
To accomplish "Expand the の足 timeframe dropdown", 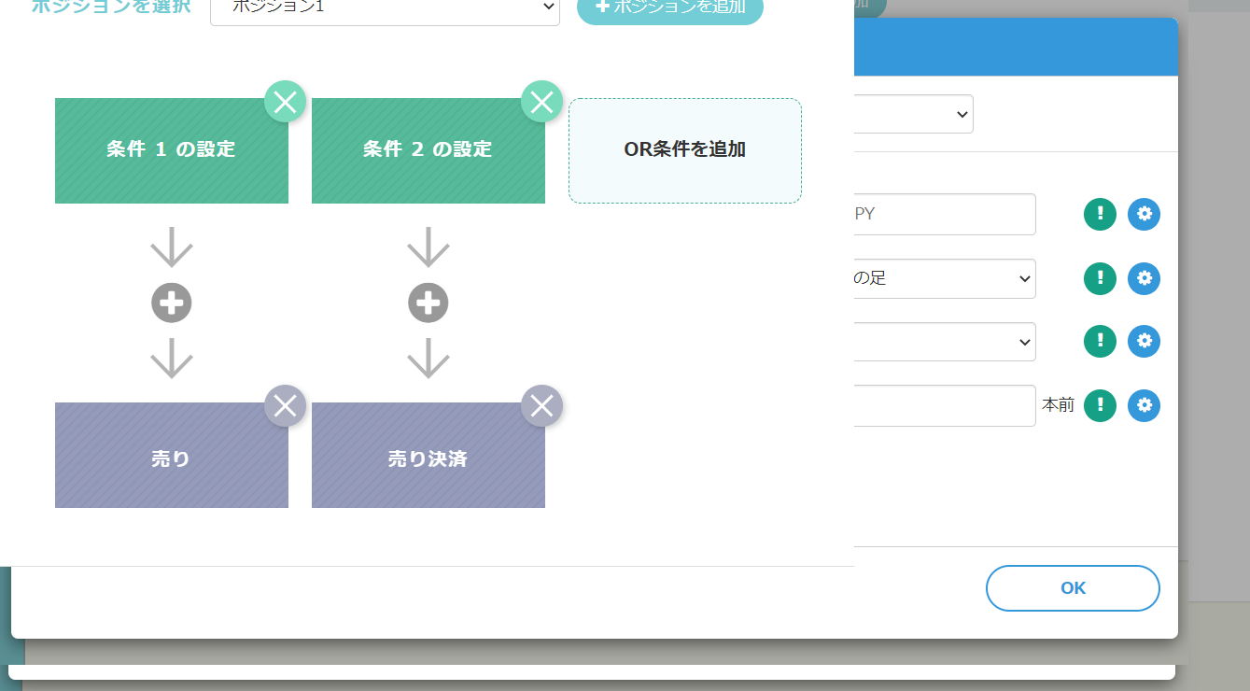I will coord(943,278).
